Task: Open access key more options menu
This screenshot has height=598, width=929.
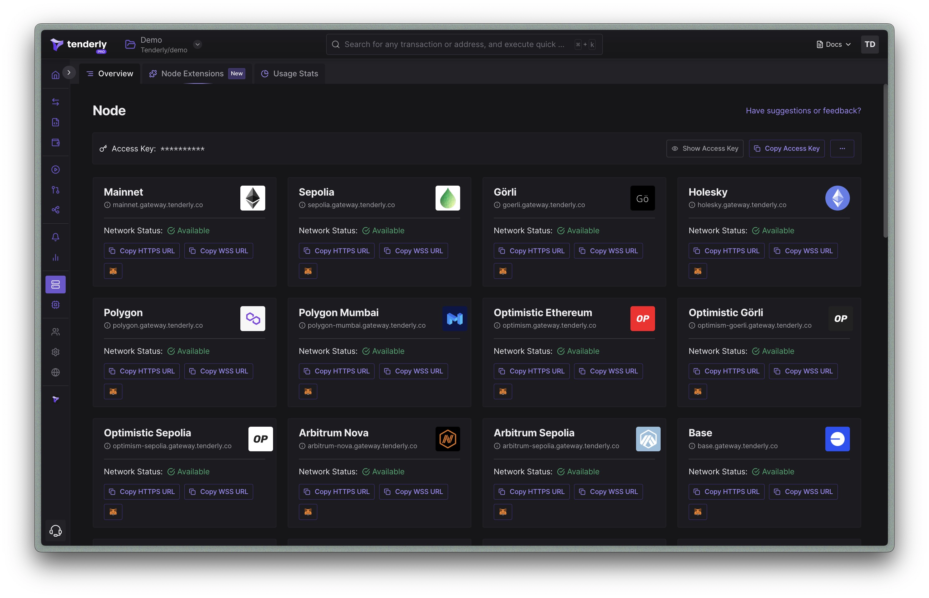Action: coord(842,148)
